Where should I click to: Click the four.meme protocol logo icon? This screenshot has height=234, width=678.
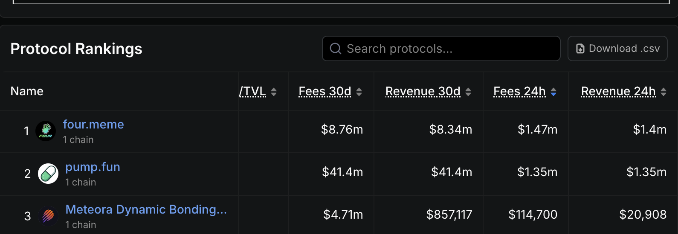46,131
